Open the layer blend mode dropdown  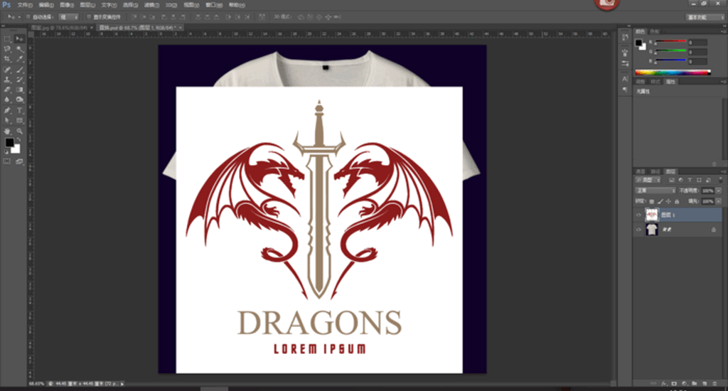pyautogui.click(x=655, y=191)
